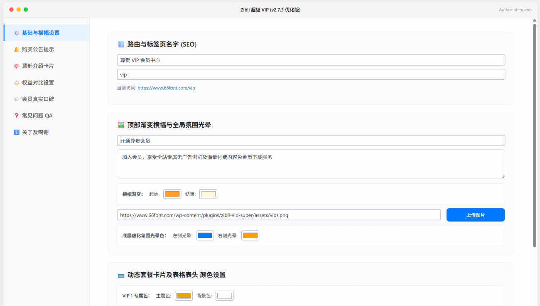Click the banner description textarea
This screenshot has height=306, width=540.
311,164
